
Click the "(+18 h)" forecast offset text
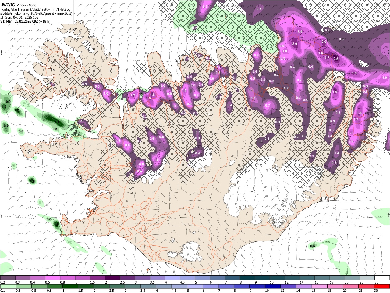pos(44,21)
